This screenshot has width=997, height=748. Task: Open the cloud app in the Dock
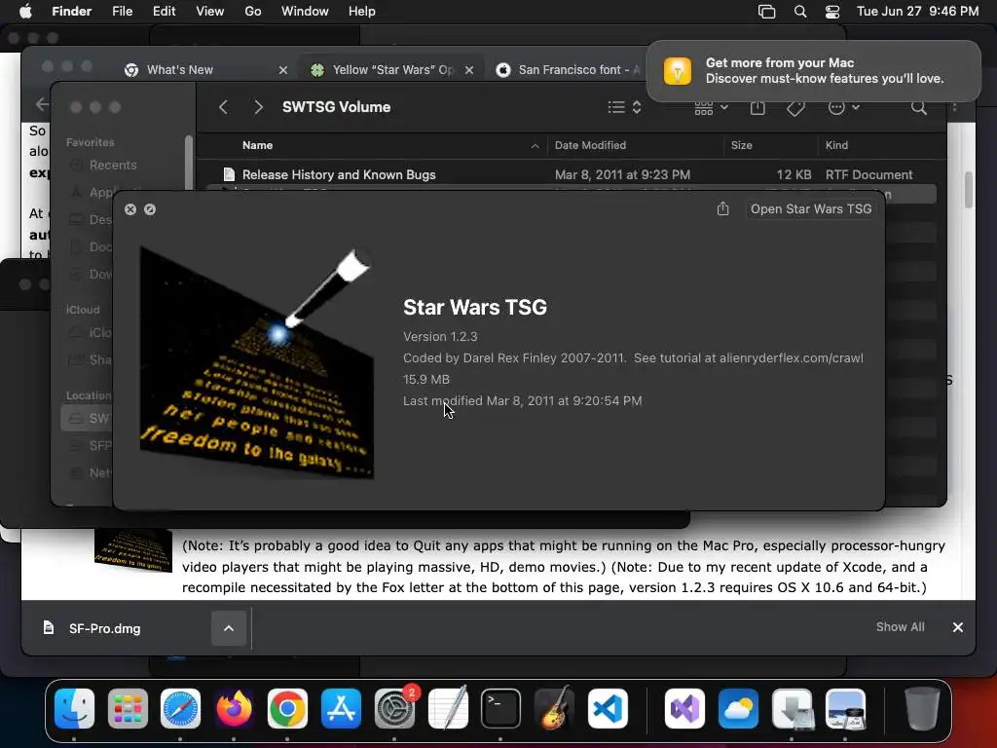click(738, 709)
